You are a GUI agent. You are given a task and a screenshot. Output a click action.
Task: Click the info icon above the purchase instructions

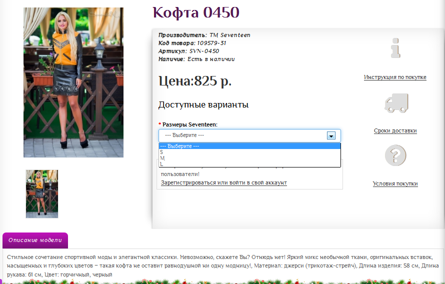[x=395, y=48]
